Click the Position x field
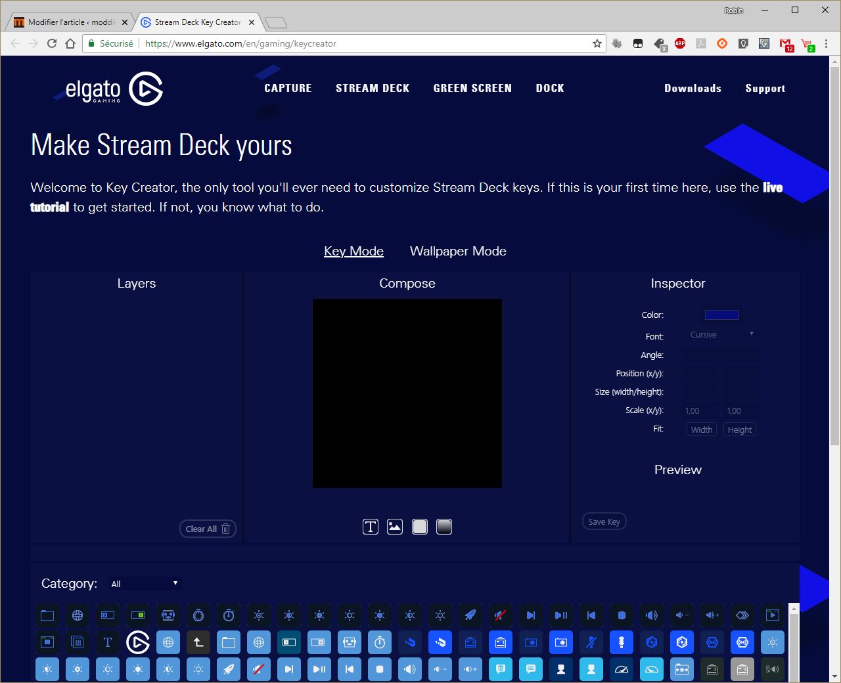 click(x=700, y=374)
